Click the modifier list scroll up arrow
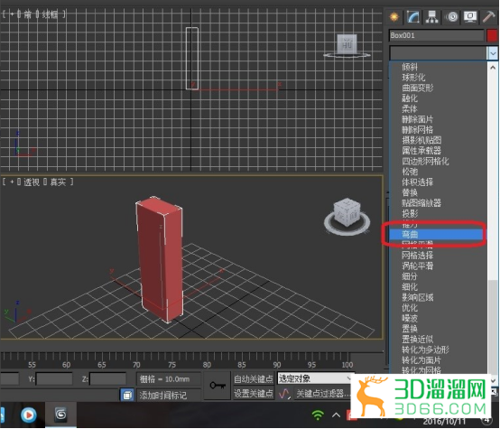This screenshot has height=429, width=500. click(493, 68)
